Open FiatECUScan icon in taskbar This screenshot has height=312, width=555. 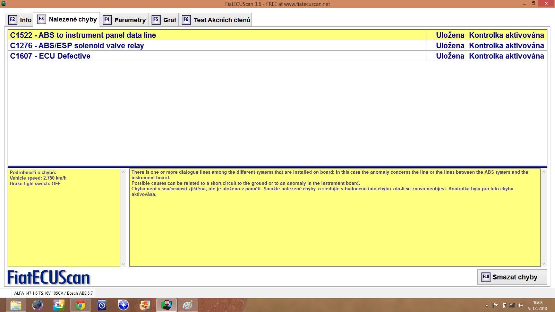pyautogui.click(x=166, y=305)
